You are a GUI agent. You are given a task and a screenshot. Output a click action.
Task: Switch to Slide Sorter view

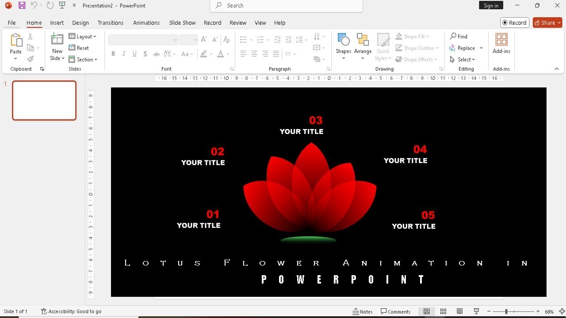(443, 311)
